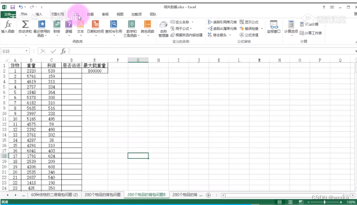Screen dimensions: 357x205
Task: Click the Name Box showing G18
Action: pos(13,51)
